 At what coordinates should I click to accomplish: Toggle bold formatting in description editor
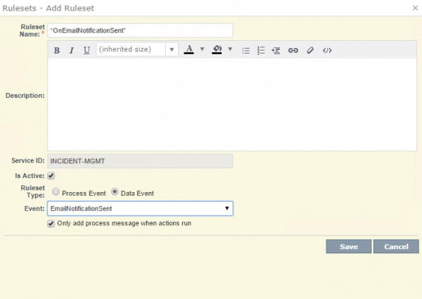point(56,51)
